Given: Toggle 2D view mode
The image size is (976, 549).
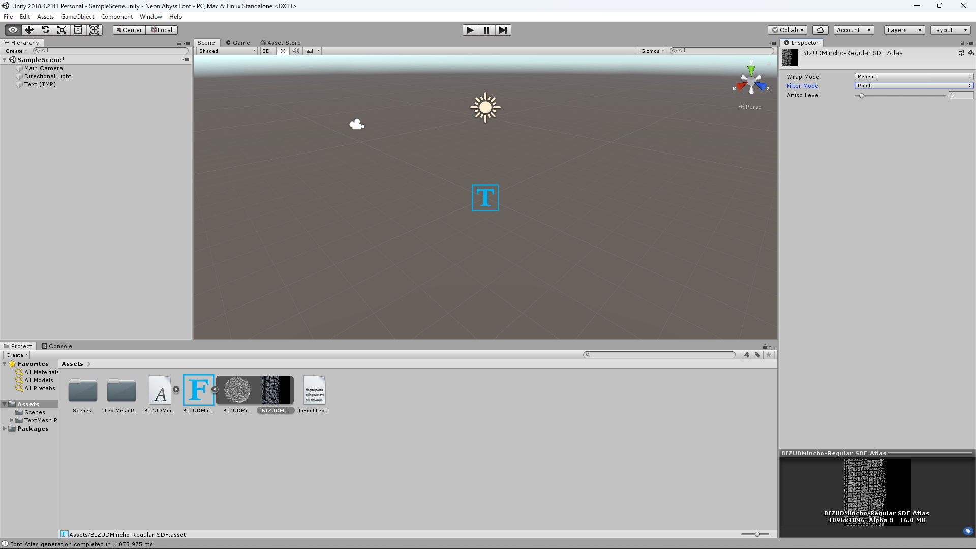Looking at the screenshot, I should (266, 51).
